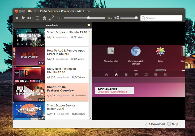Click the social chat lens icon in video
195x136 pixels.
pos(136,74)
